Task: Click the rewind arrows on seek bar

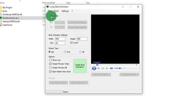Action: click(x=94, y=65)
